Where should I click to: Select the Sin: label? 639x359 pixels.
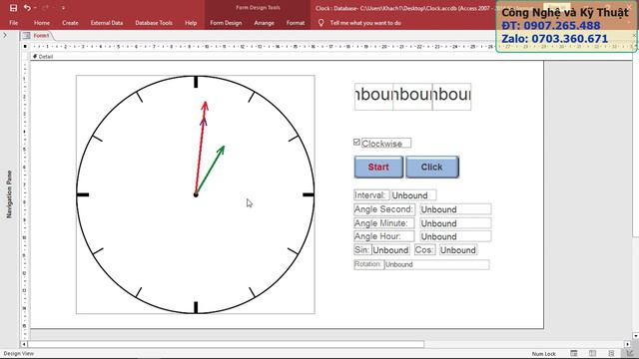[x=361, y=250]
